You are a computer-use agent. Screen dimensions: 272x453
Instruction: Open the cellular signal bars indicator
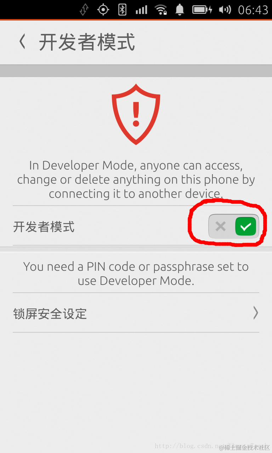point(141,10)
